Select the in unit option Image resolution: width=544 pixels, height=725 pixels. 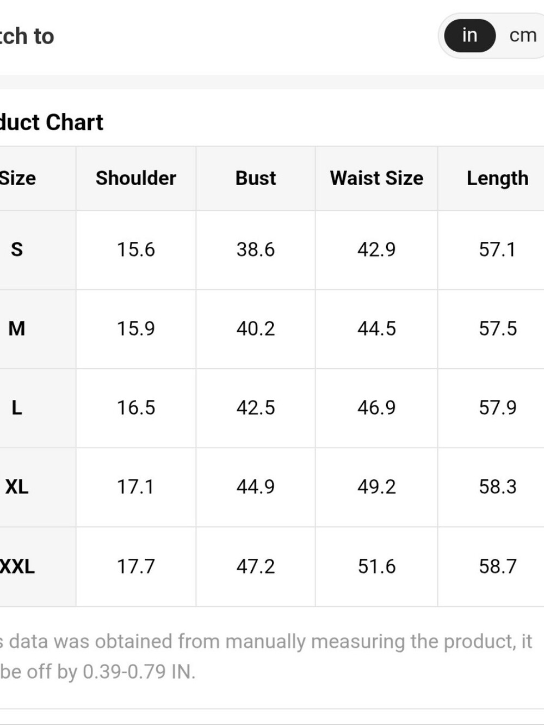(470, 35)
